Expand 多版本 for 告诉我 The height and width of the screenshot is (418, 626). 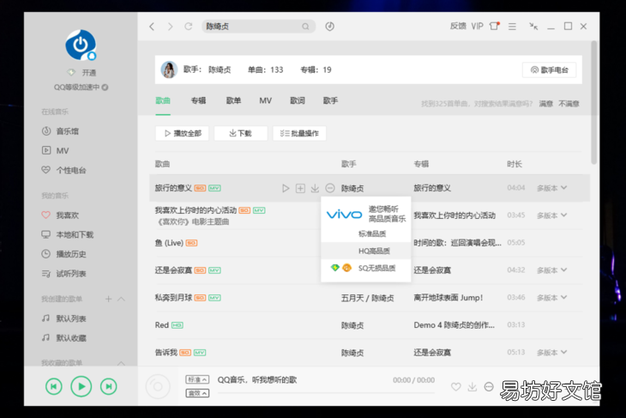[x=551, y=353]
